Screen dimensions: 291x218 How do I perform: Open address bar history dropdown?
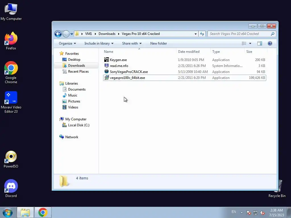196,34
